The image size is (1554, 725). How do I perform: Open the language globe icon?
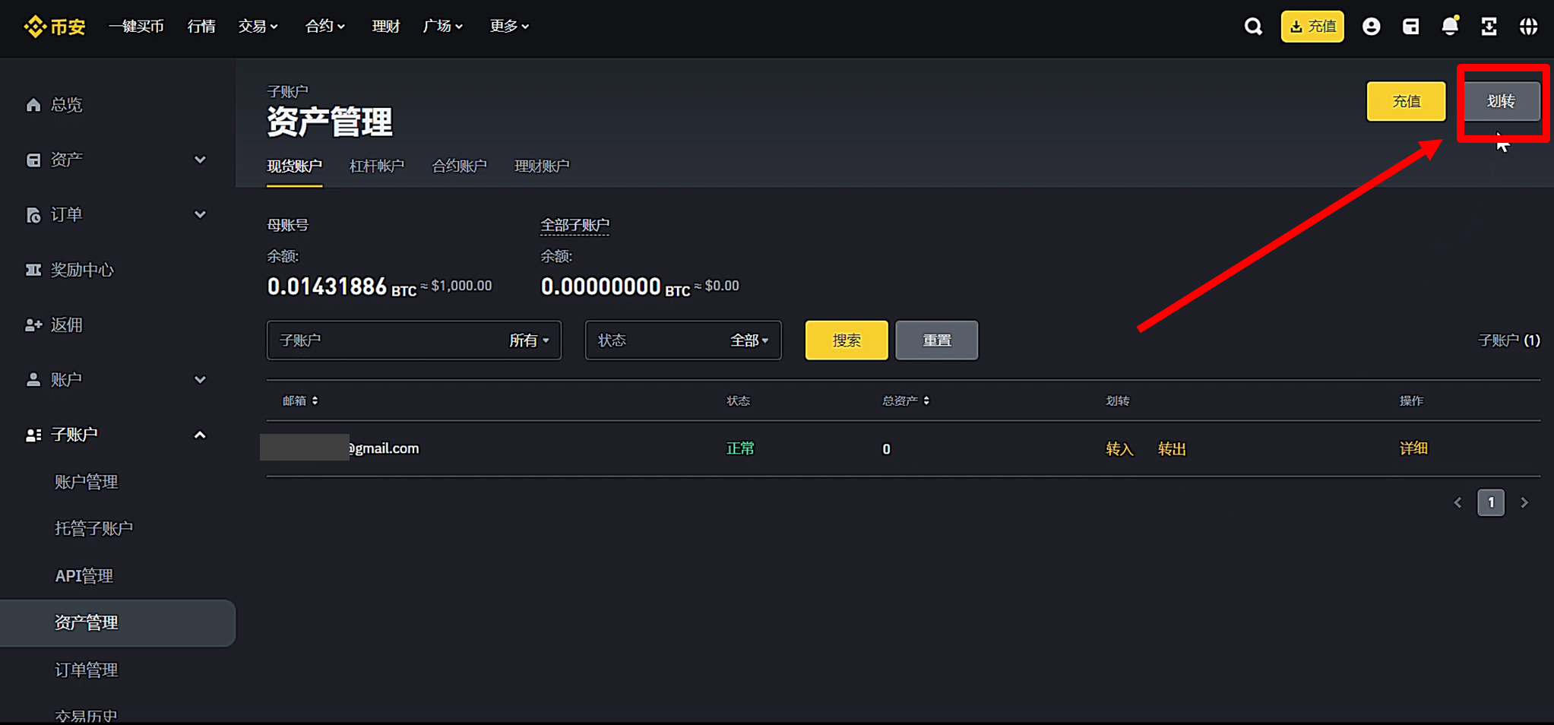(x=1528, y=27)
